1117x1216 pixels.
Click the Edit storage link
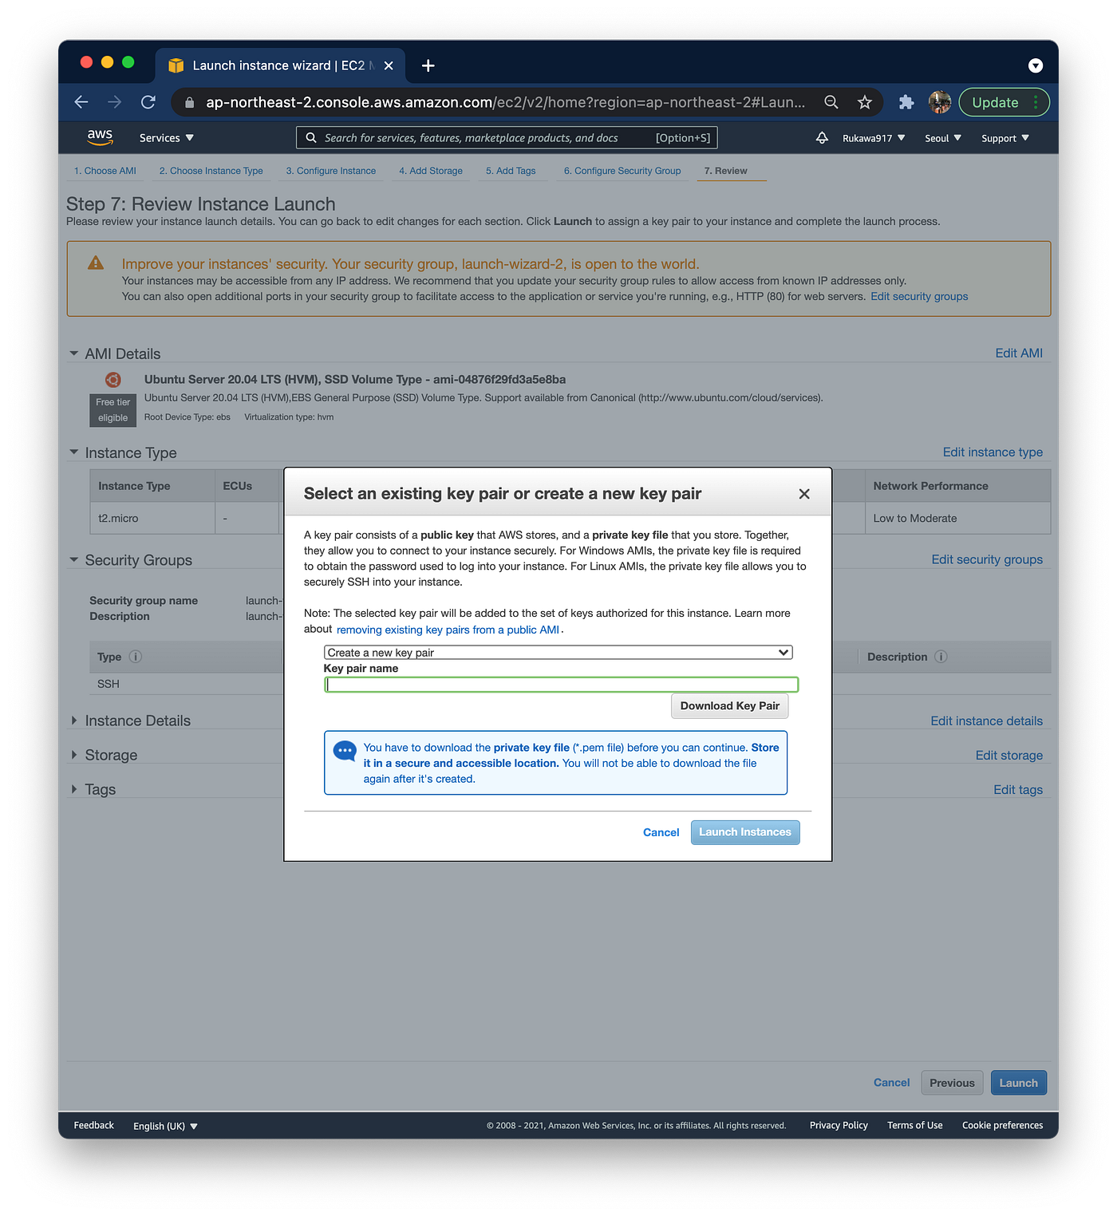[x=1009, y=755]
